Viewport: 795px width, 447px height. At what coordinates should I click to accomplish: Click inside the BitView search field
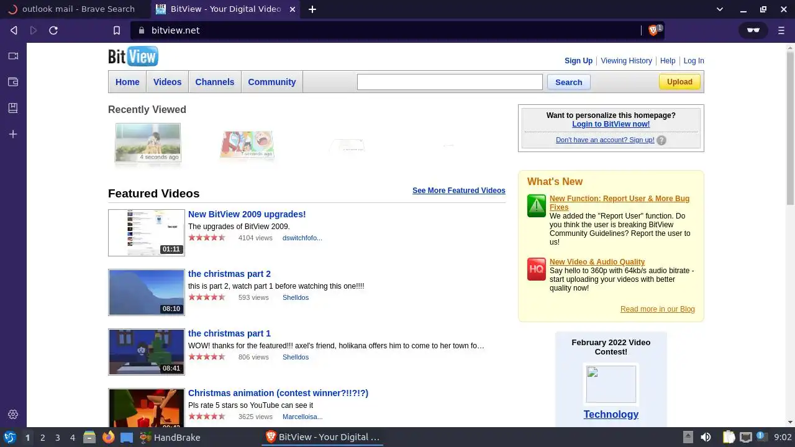point(450,82)
